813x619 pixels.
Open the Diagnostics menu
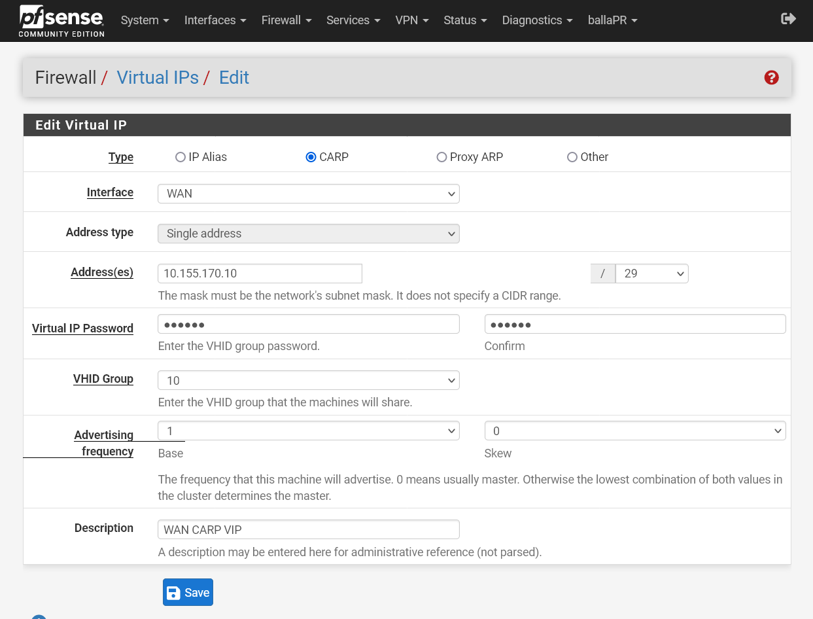(537, 20)
